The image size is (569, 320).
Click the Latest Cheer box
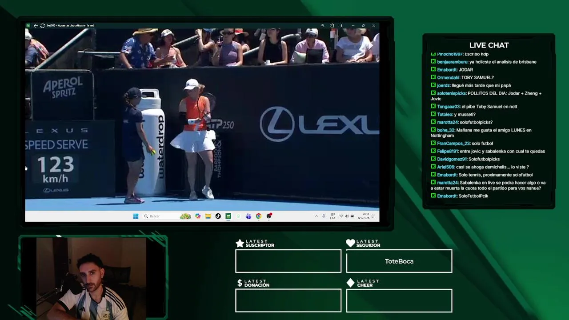click(399, 300)
